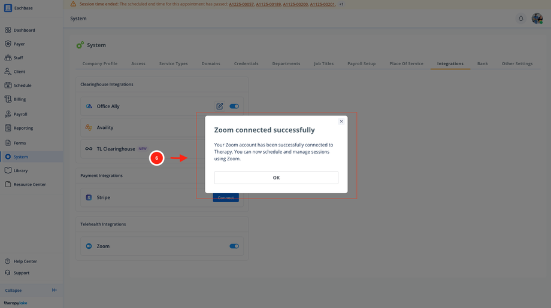
Task: Open the Library icon in sidebar
Action: click(x=8, y=170)
